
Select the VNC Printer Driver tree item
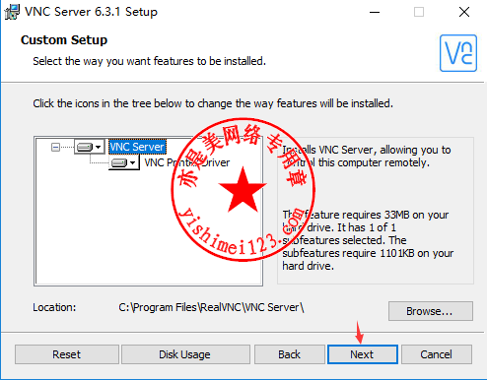187,162
